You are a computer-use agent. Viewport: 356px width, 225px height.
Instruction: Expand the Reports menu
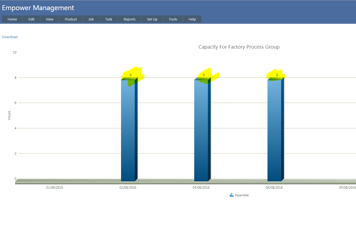pyautogui.click(x=130, y=19)
